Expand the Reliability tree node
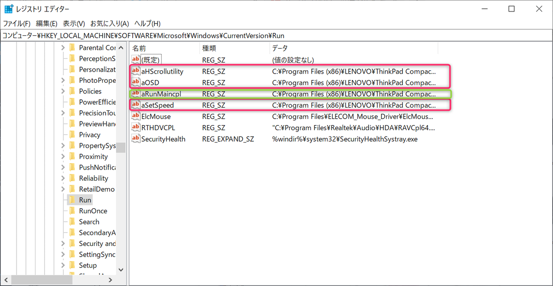Viewport: 553px width, 286px height. tap(63, 178)
